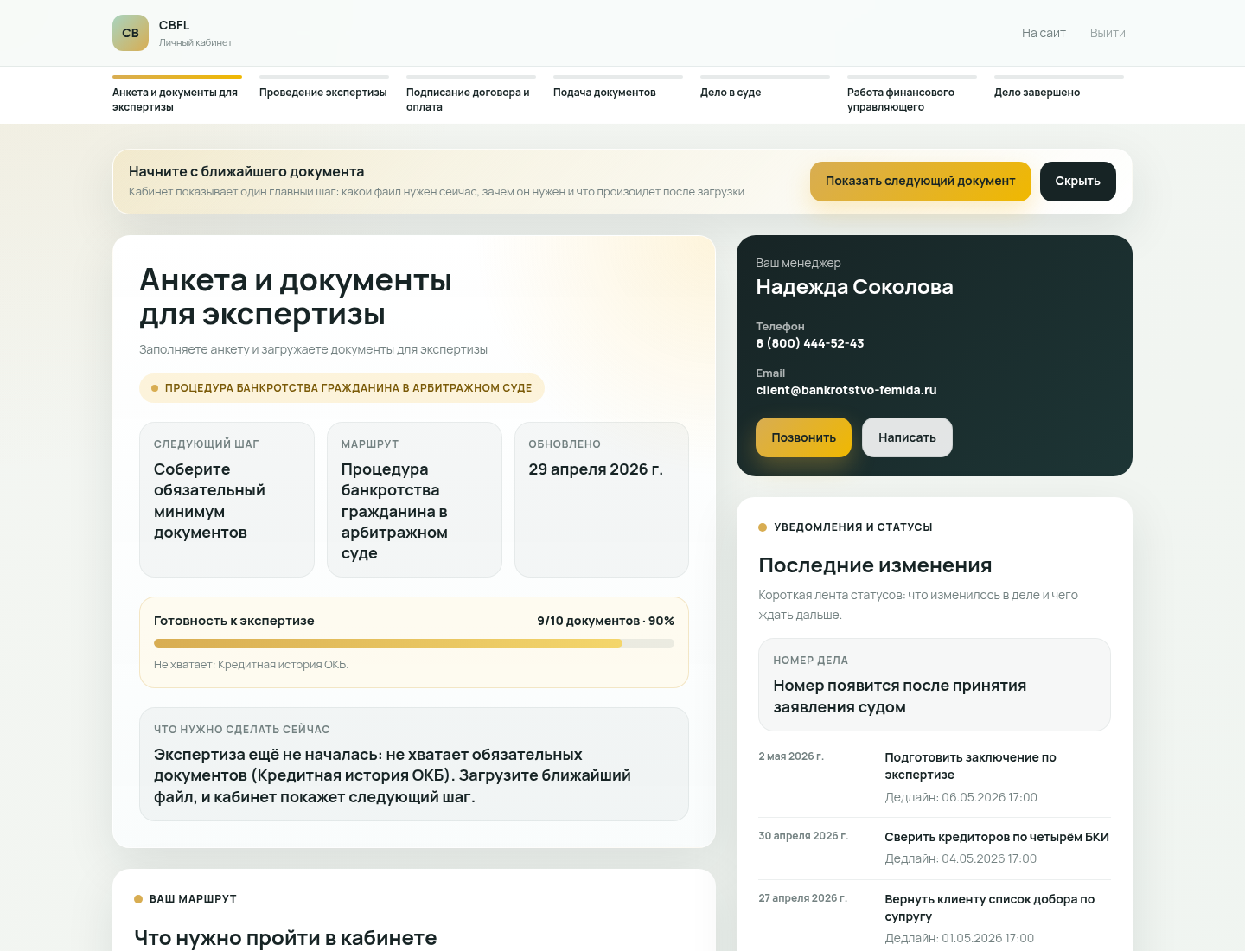Switch to 'Подача документов' step tab
The width and height of the screenshot is (1245, 951).
tap(618, 88)
